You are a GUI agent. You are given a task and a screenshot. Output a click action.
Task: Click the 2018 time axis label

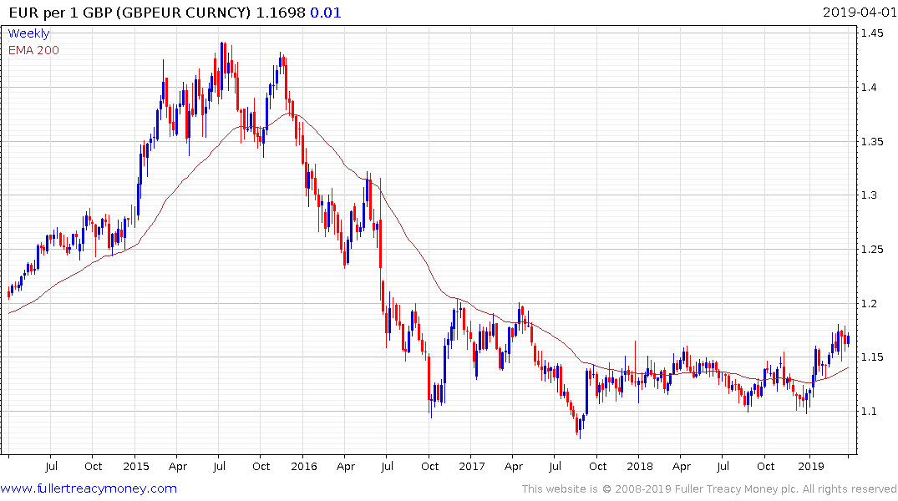(x=640, y=466)
